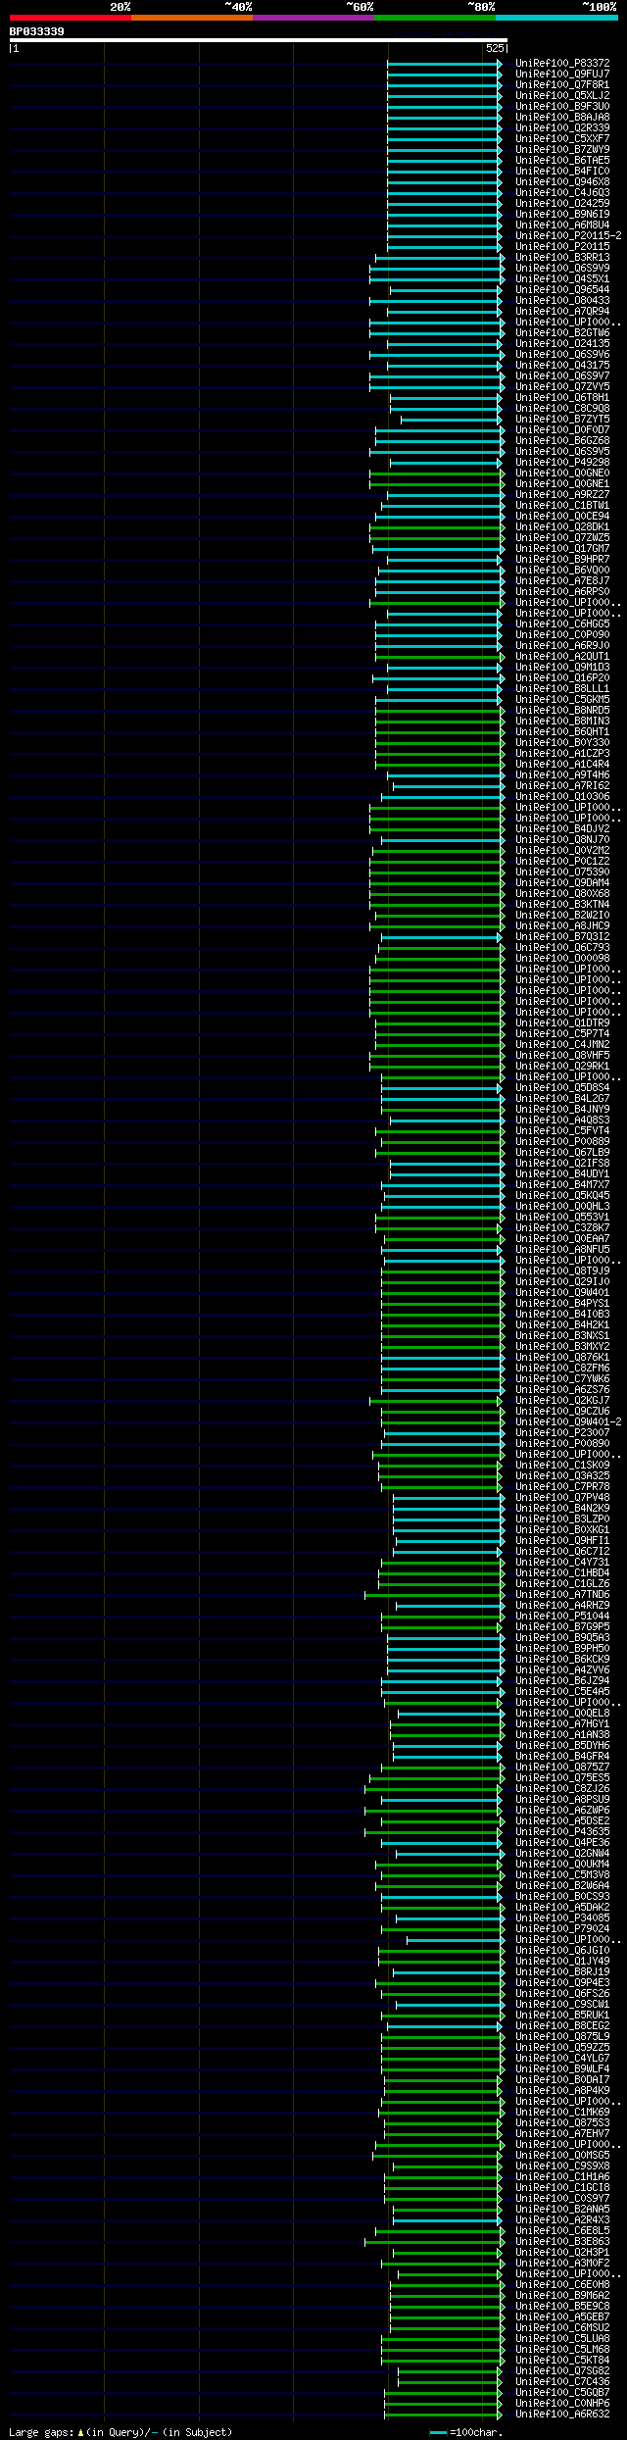Viewport: 627px width, 2440px height.
Task: Open hit UniRef100_Q9FUJ7
Action: [562, 74]
